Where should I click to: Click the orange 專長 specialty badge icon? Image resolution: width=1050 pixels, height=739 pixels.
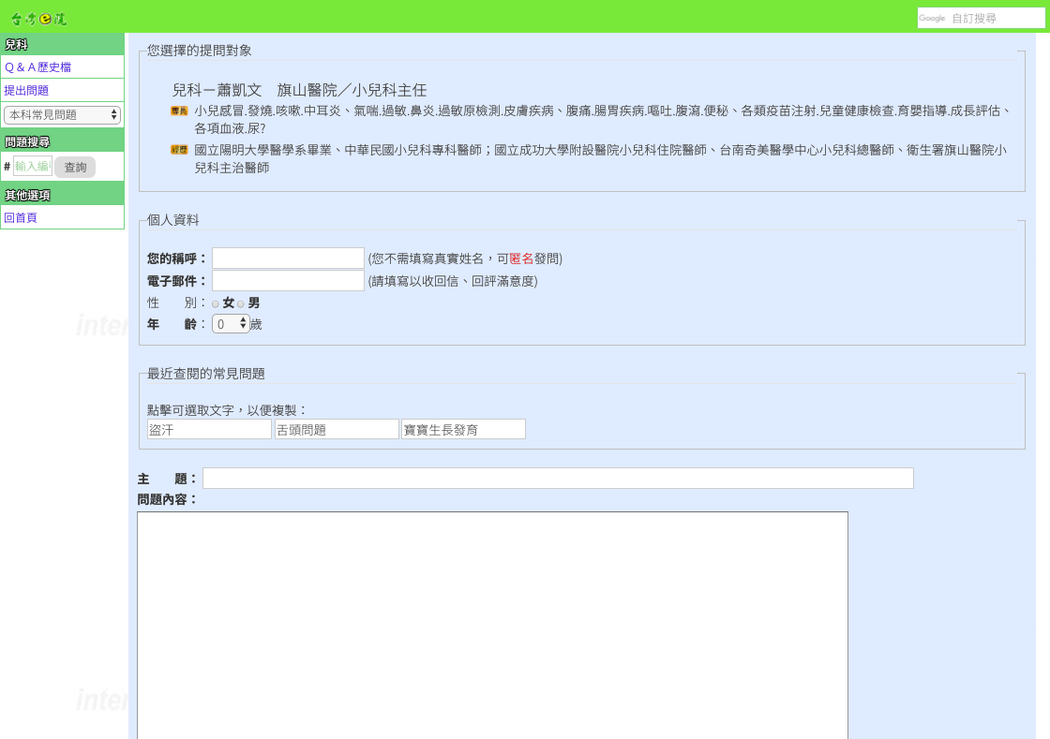tap(179, 111)
